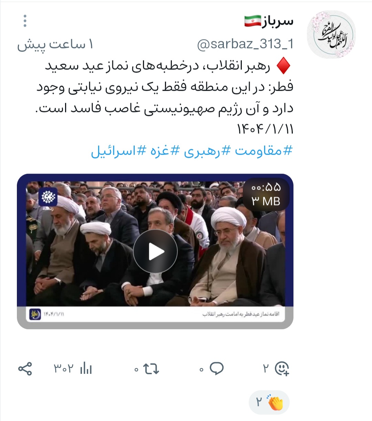
Task: Share the post via share icon
Action: [x=25, y=369]
